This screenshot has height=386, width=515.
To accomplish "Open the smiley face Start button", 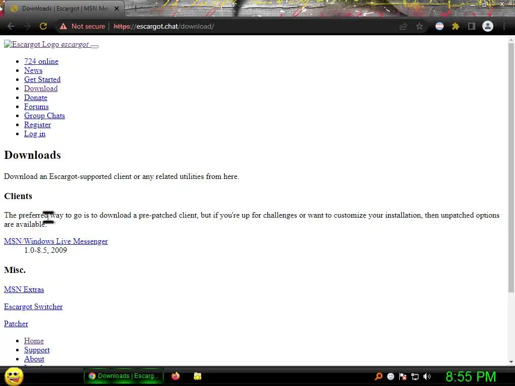I will click(x=14, y=376).
